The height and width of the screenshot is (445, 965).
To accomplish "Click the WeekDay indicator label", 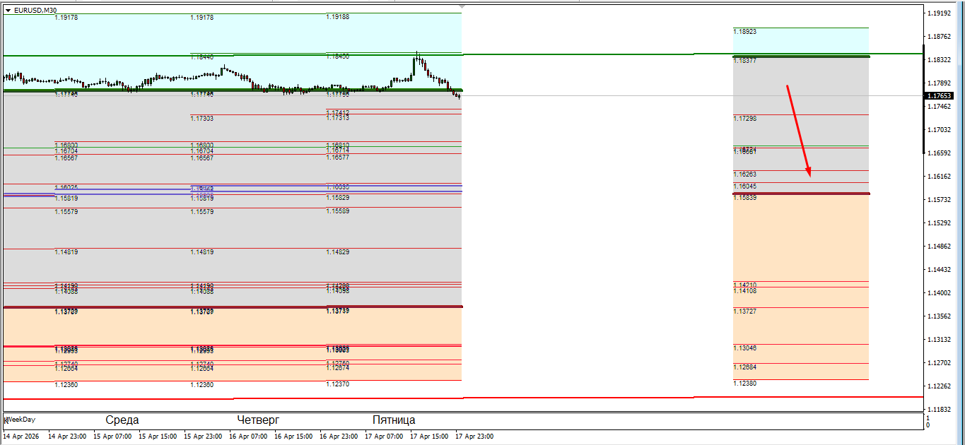I will (x=21, y=420).
